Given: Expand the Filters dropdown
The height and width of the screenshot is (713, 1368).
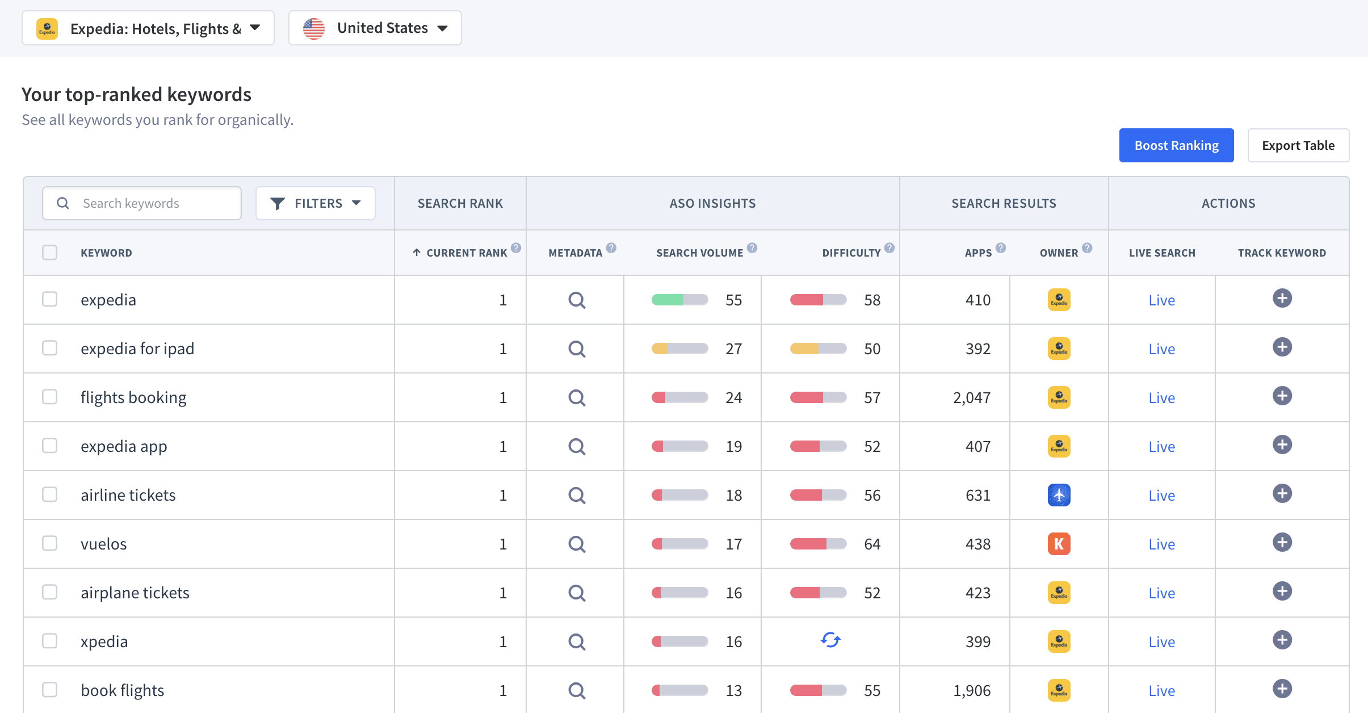Looking at the screenshot, I should tap(316, 203).
